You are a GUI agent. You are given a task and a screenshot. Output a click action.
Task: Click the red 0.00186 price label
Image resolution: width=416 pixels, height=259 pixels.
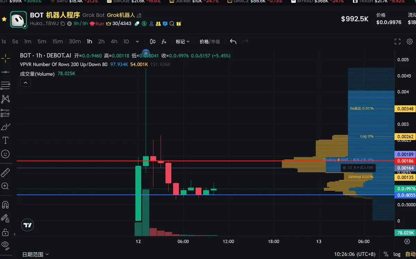point(405,161)
